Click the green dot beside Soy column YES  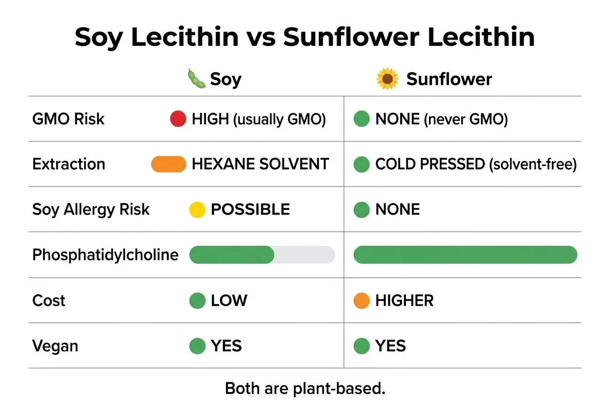point(197,346)
